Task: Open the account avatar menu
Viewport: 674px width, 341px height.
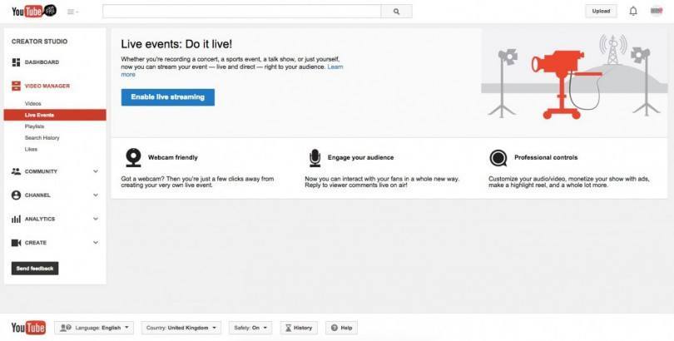Action: (657, 11)
